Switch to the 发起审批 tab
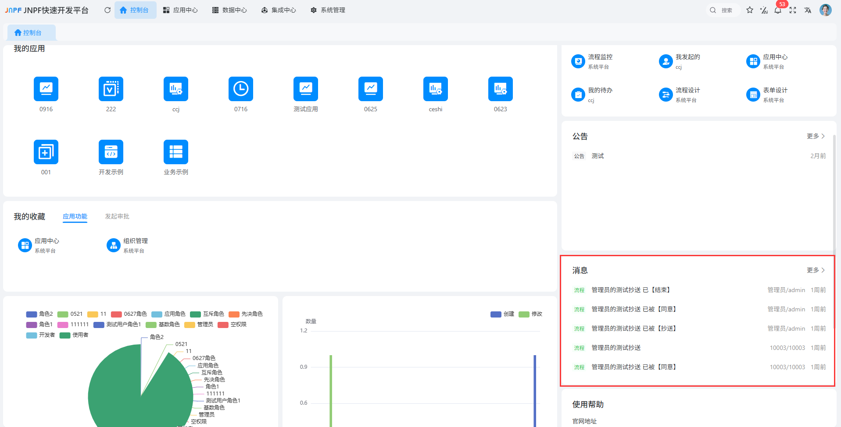The image size is (841, 427). tap(117, 216)
